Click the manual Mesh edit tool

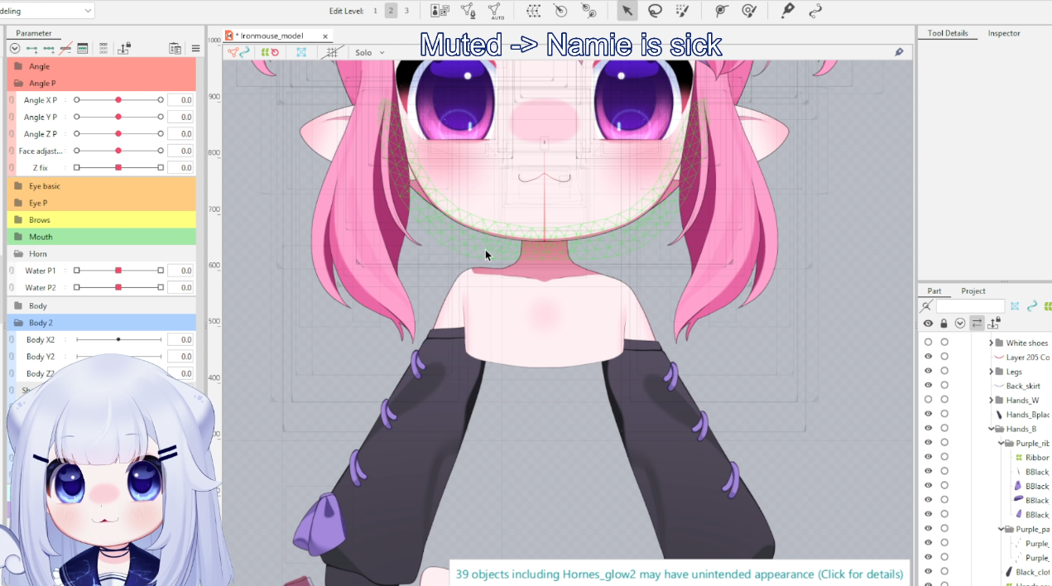click(468, 11)
